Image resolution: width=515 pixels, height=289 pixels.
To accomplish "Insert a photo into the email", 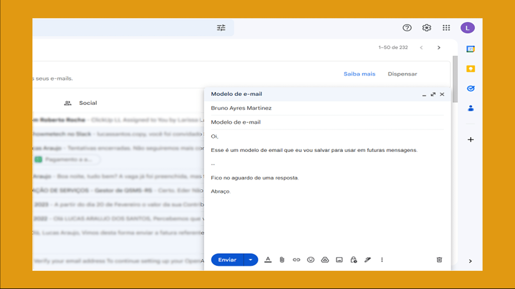I will [x=339, y=260].
